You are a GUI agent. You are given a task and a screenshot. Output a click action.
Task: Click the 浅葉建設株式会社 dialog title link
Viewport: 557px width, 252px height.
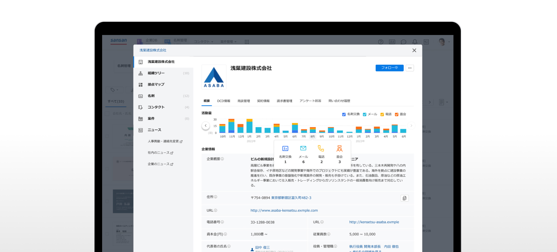tap(153, 50)
